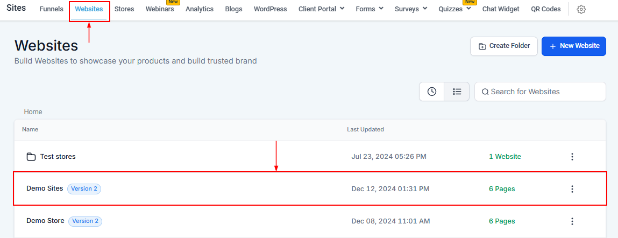Click the New Website button

click(574, 46)
